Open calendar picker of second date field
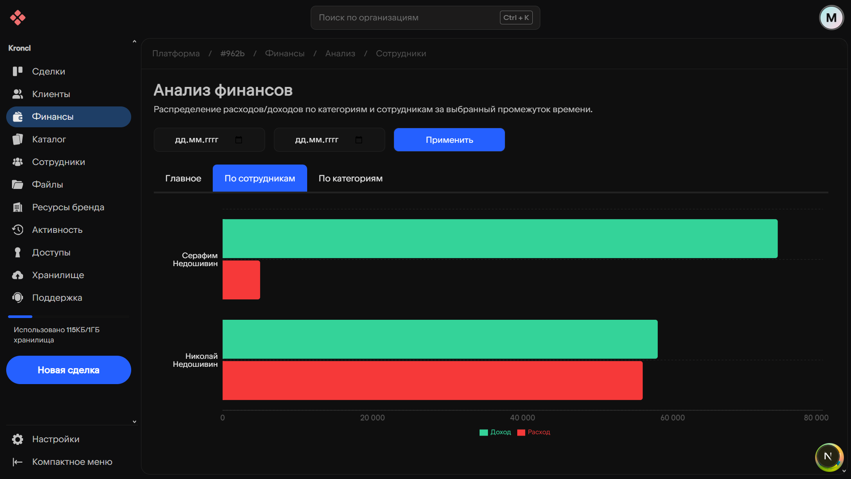 coord(359,140)
